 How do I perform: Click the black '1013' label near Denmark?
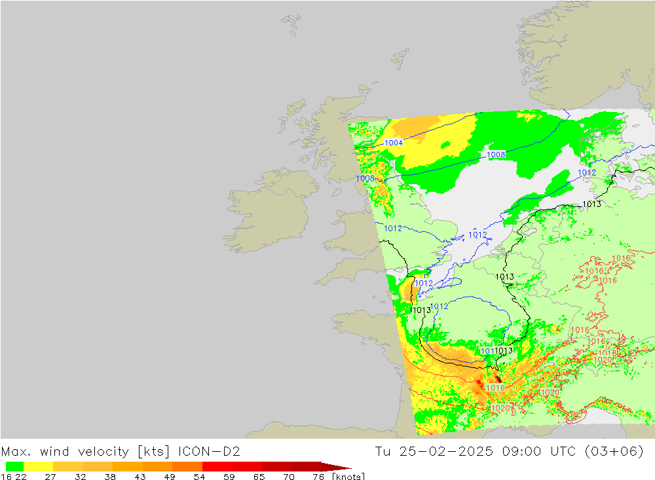592,204
